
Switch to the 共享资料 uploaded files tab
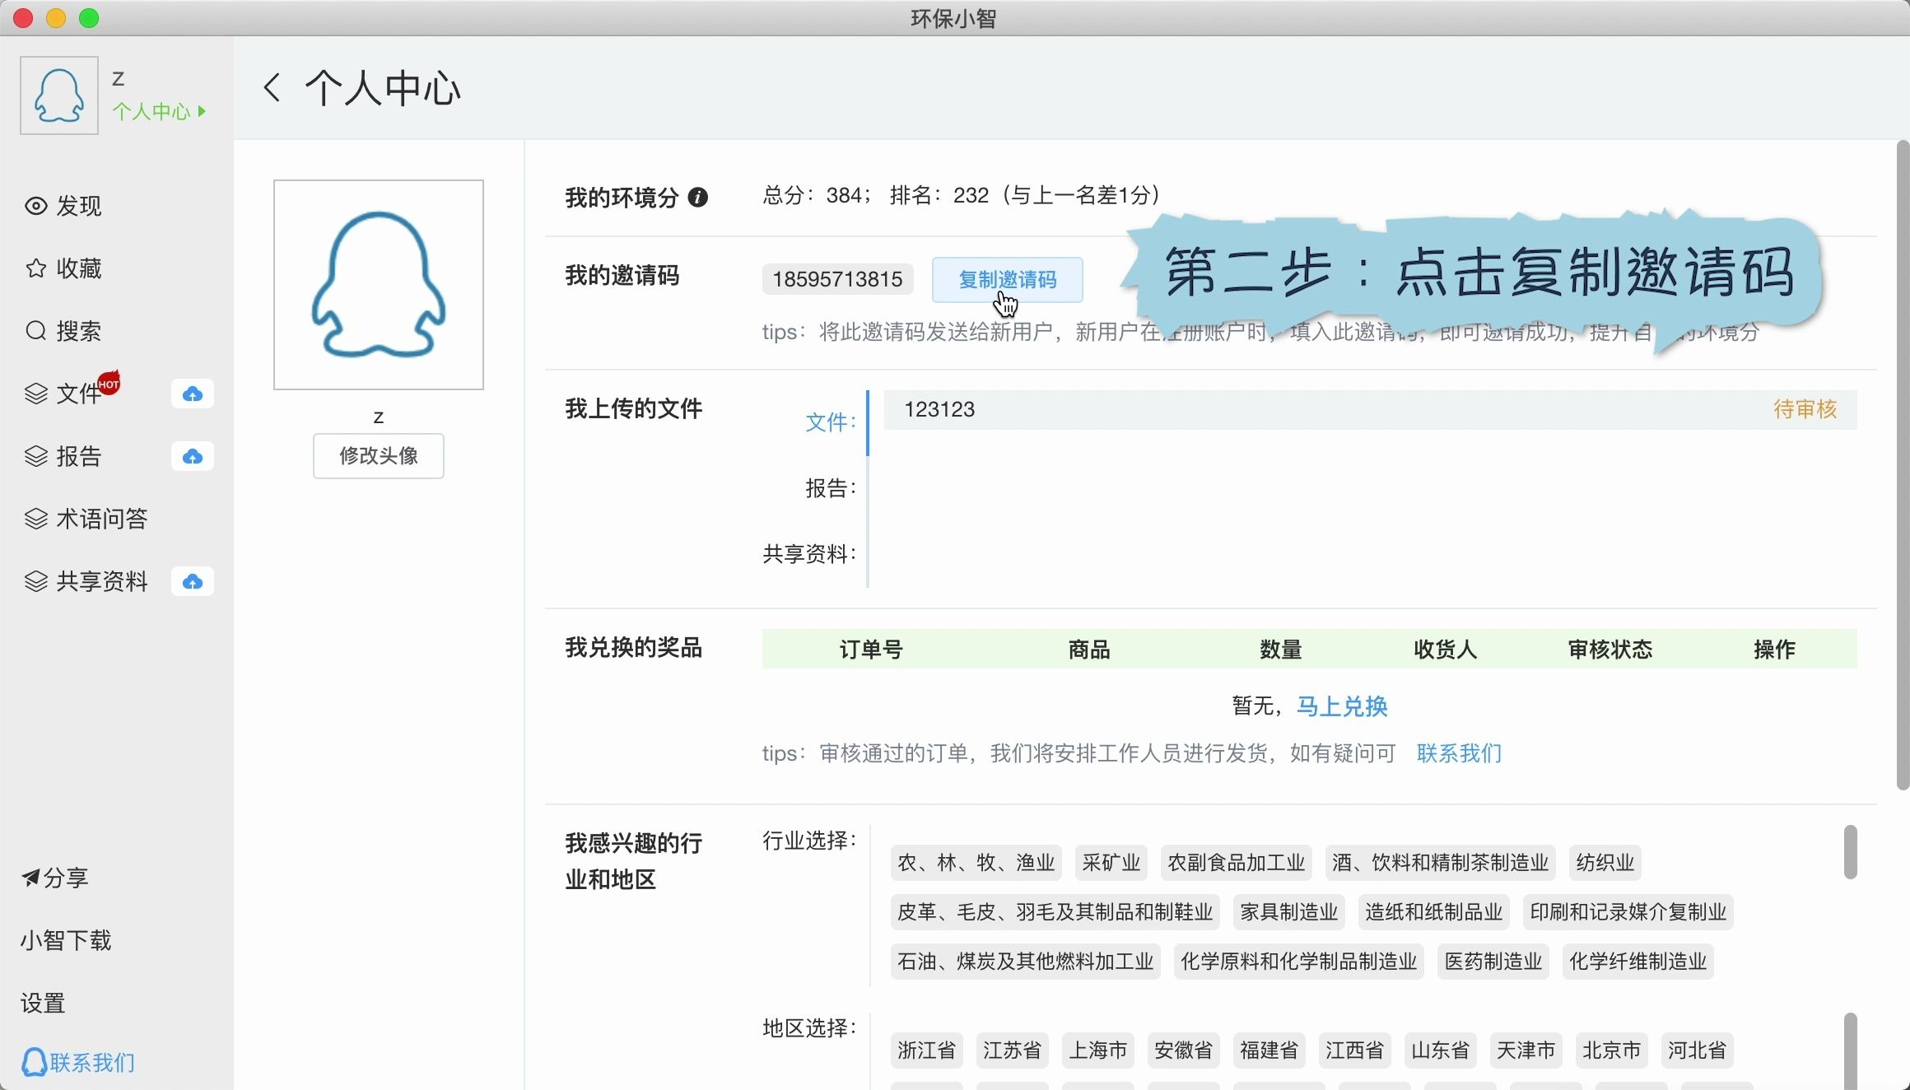tap(809, 554)
